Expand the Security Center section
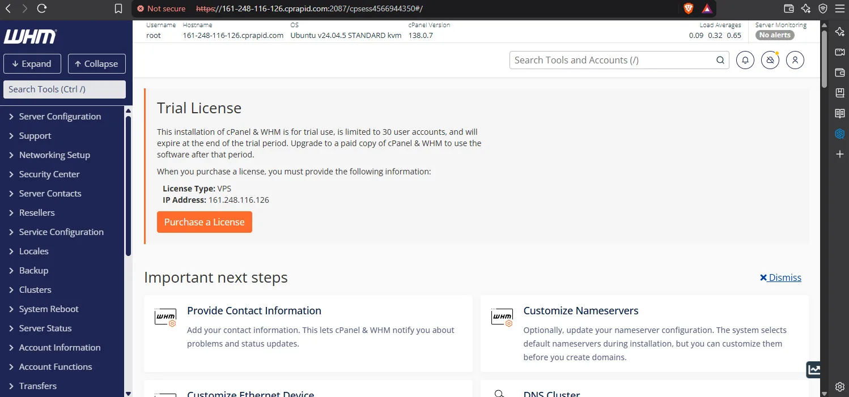This screenshot has height=397, width=849. [49, 174]
